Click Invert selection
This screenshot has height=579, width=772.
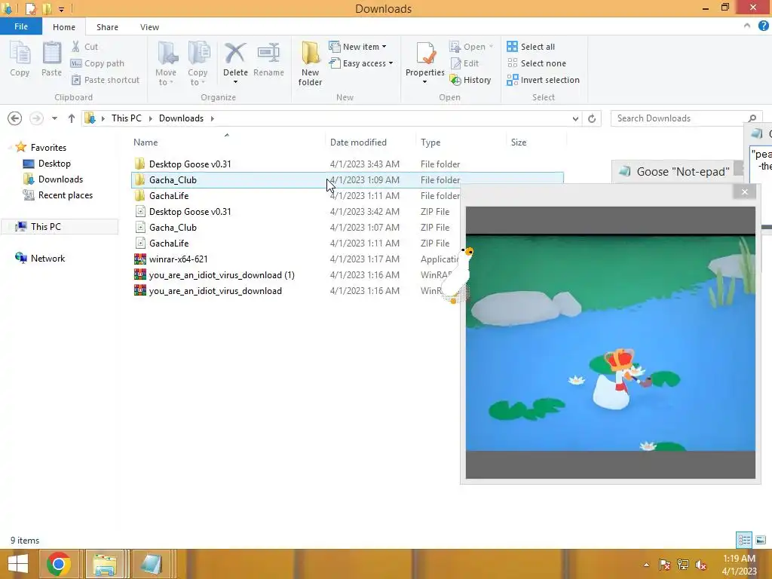coord(543,80)
